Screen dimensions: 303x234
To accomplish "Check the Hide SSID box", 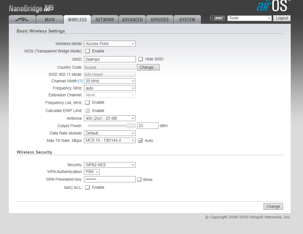I will tap(141, 59).
